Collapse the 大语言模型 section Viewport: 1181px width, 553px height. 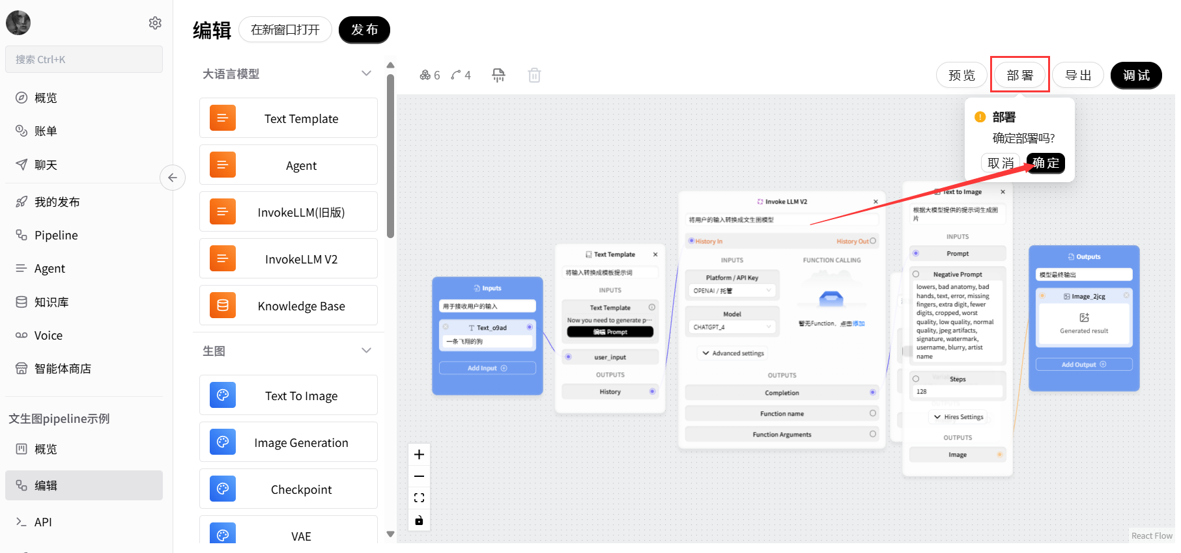click(366, 74)
